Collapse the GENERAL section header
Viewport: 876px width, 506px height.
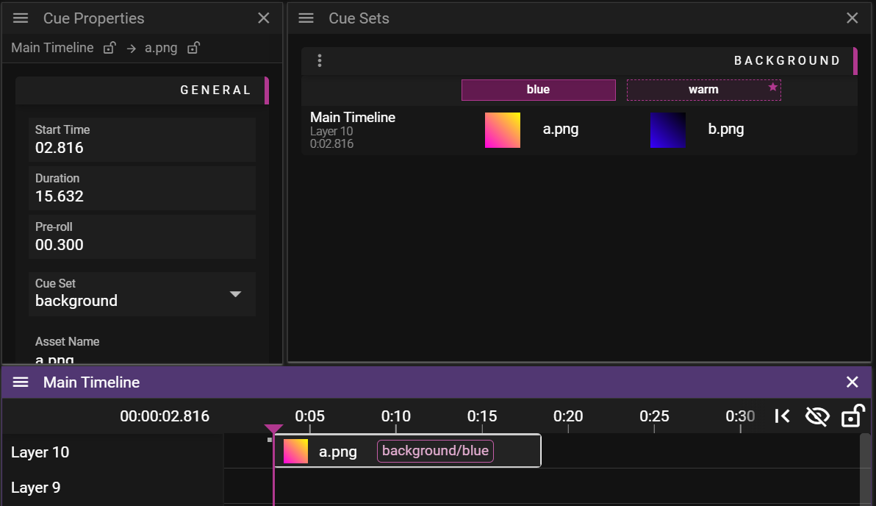[x=142, y=90]
